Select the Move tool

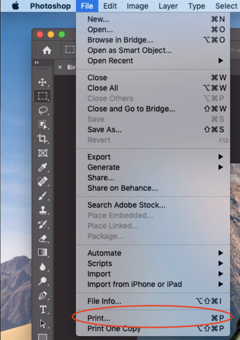43,82
